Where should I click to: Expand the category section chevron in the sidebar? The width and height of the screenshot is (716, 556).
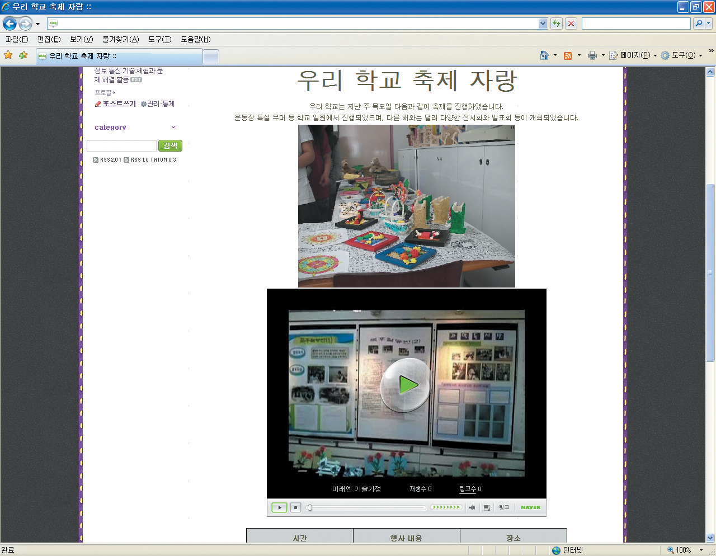[173, 128]
